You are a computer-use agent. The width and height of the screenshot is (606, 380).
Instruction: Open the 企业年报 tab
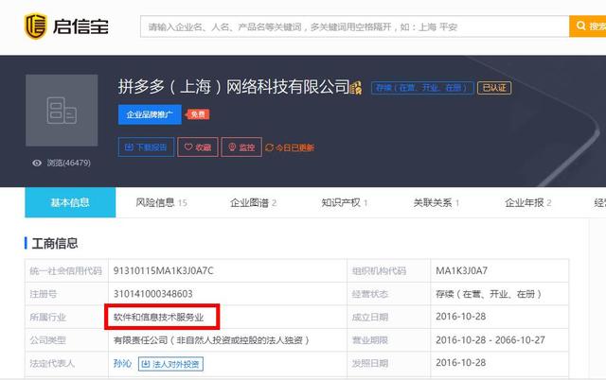pos(528,202)
